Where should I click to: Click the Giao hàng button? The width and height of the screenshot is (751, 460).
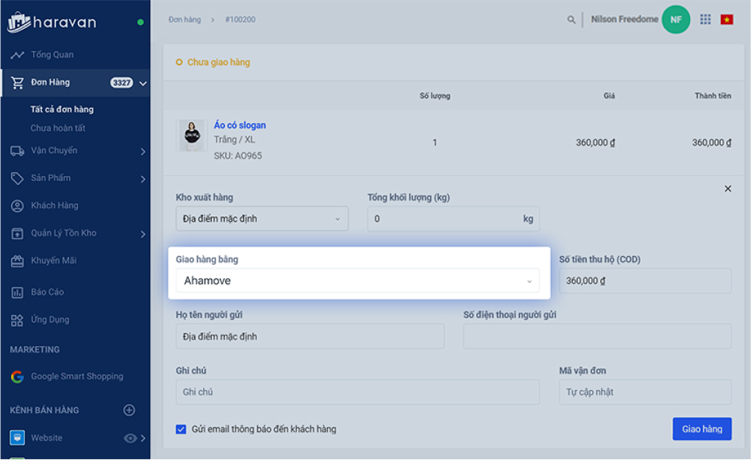pyautogui.click(x=702, y=429)
